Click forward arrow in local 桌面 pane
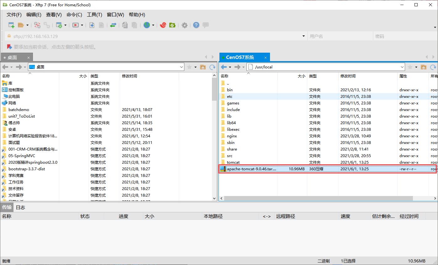 tap(19, 67)
